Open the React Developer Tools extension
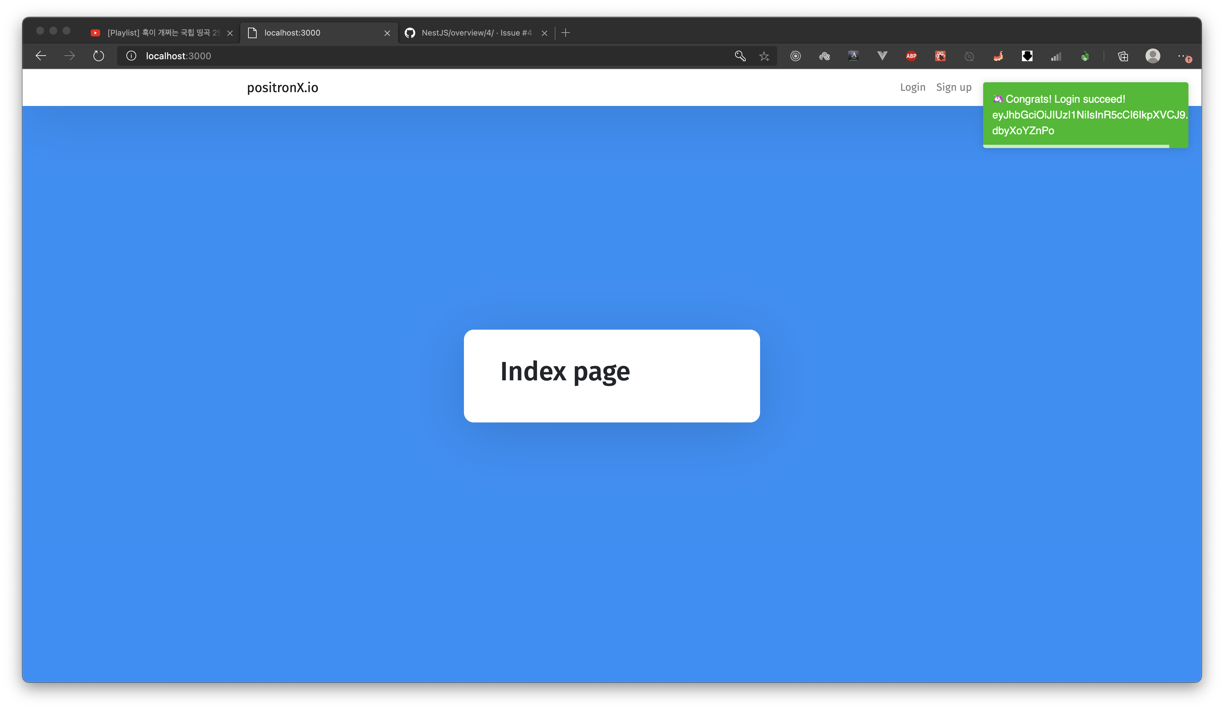The image size is (1224, 710). pyautogui.click(x=939, y=56)
